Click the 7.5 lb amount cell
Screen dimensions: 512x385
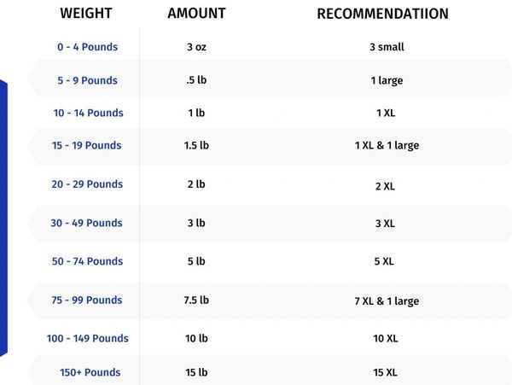(196, 300)
